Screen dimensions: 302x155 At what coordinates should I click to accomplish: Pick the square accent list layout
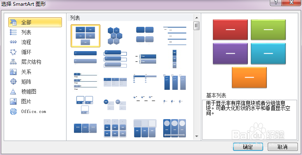[145, 78]
